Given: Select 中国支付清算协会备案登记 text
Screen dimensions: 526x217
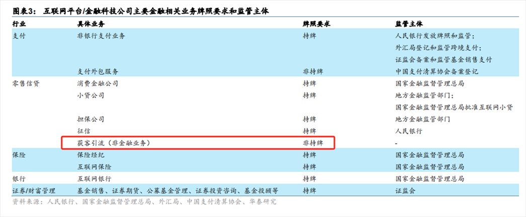Looking at the screenshot, I should [x=436, y=71].
